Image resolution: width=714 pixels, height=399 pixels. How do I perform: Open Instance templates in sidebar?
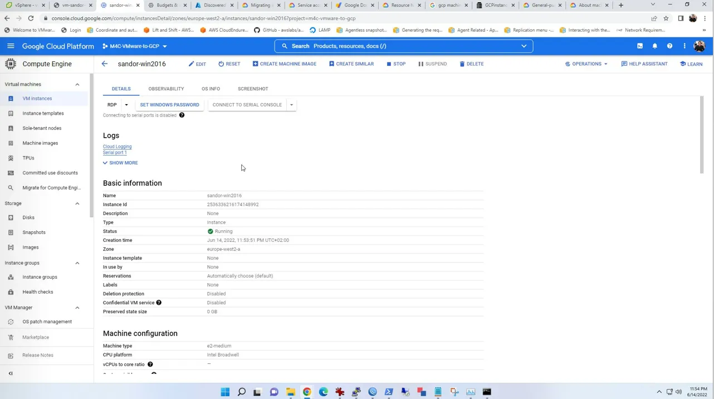pyautogui.click(x=43, y=114)
